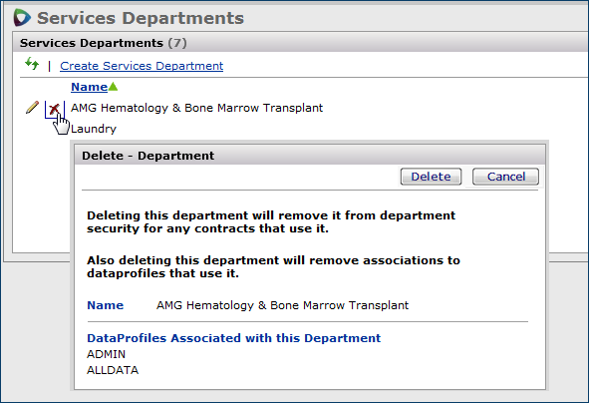Screen dimensions: 589x403
Task: Select the AMG Hematology & Bone Marrow Transplant row
Action: (197, 108)
